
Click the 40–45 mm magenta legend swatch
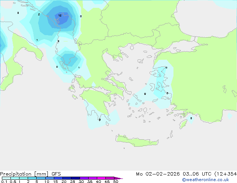click(101, 178)
